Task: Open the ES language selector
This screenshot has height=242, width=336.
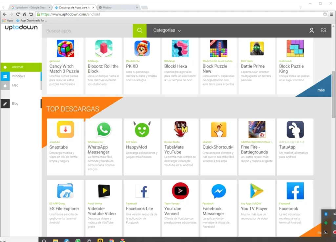Action: [323, 30]
